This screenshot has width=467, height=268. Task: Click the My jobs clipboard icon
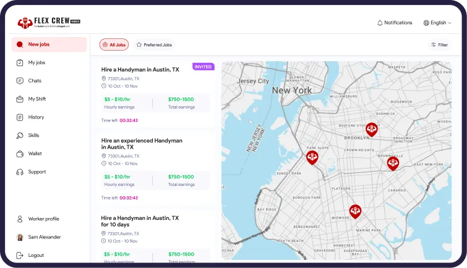pos(20,62)
